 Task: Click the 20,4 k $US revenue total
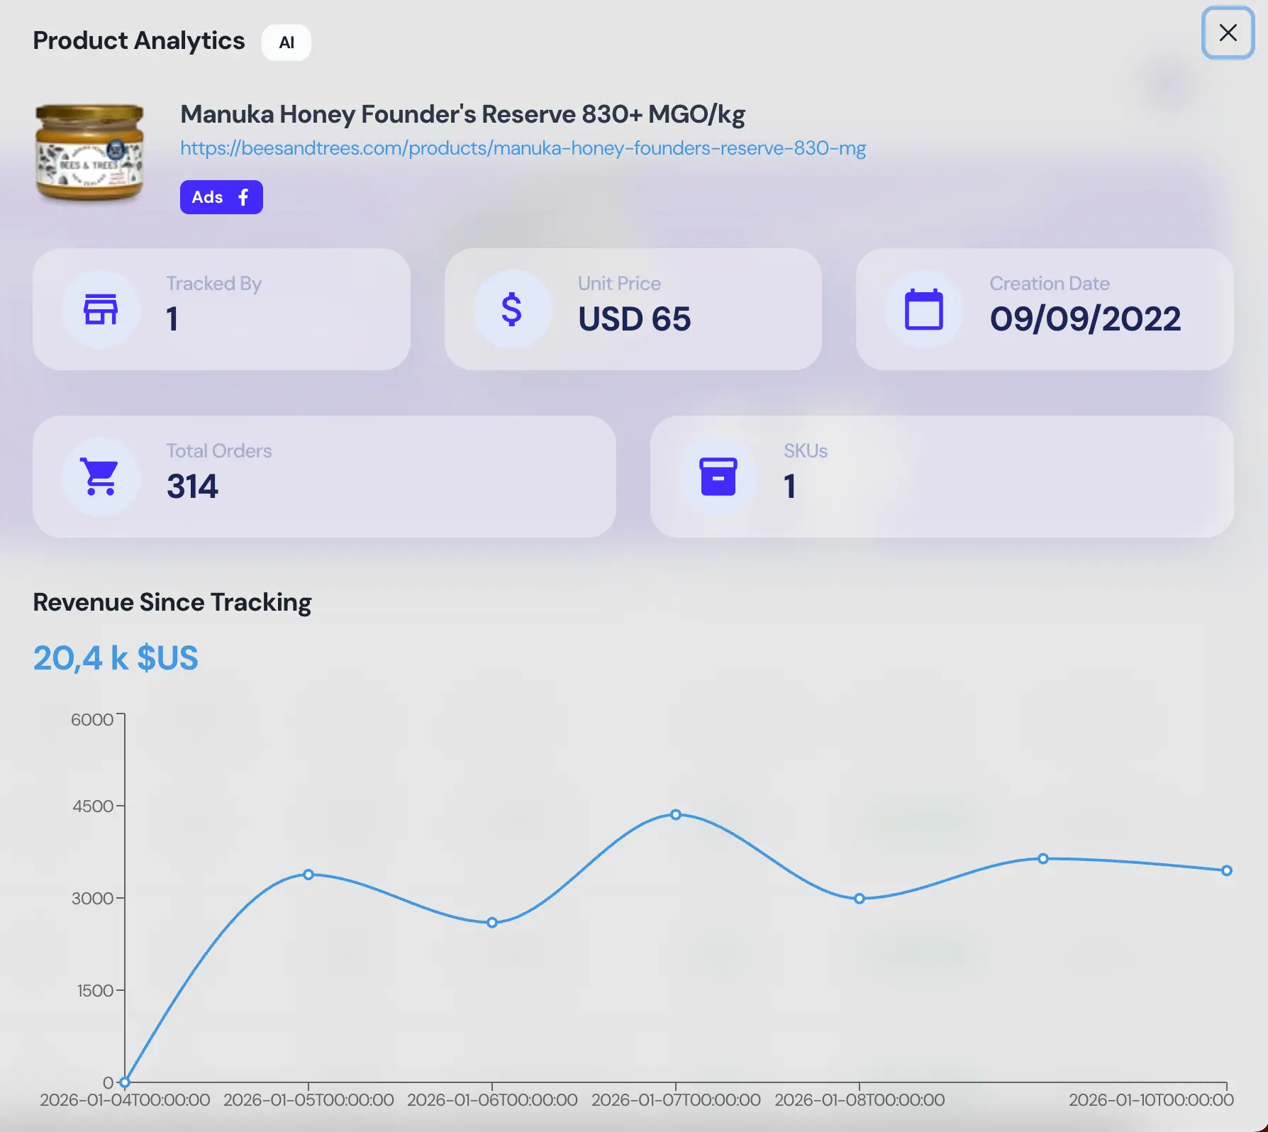pyautogui.click(x=116, y=658)
